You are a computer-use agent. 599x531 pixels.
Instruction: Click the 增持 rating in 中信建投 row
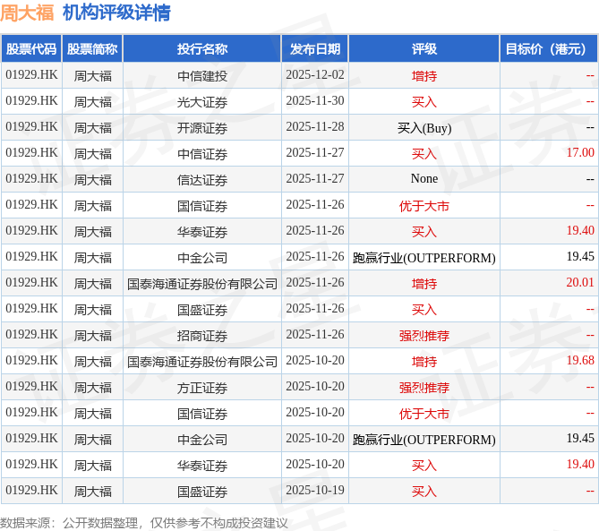click(x=424, y=75)
